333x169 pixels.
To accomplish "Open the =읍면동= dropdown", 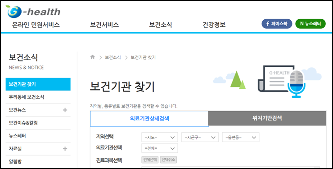I will point(241,137).
